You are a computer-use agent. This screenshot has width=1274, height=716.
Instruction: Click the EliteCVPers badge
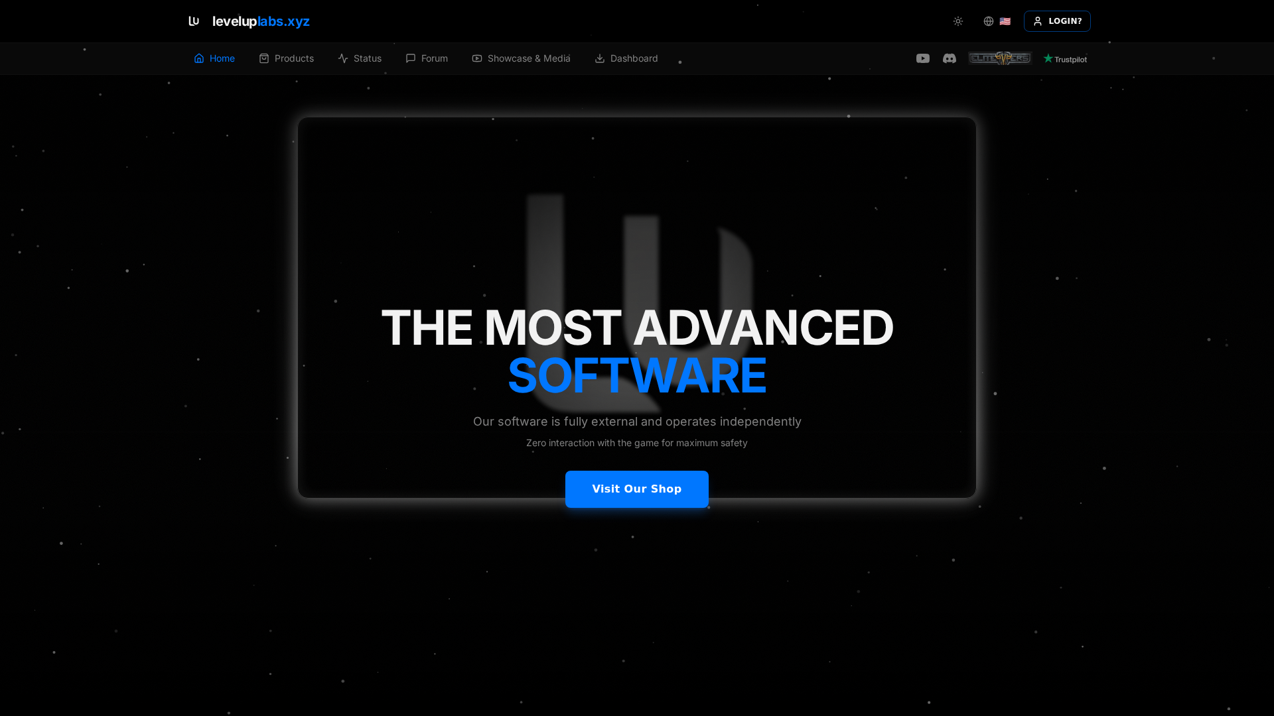point(999,58)
